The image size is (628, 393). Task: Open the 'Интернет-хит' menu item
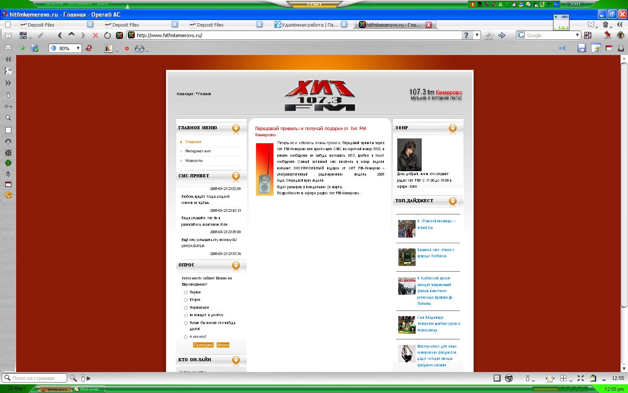(198, 151)
